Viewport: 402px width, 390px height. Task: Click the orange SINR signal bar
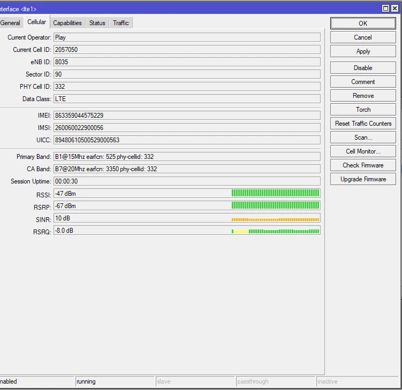(275, 219)
